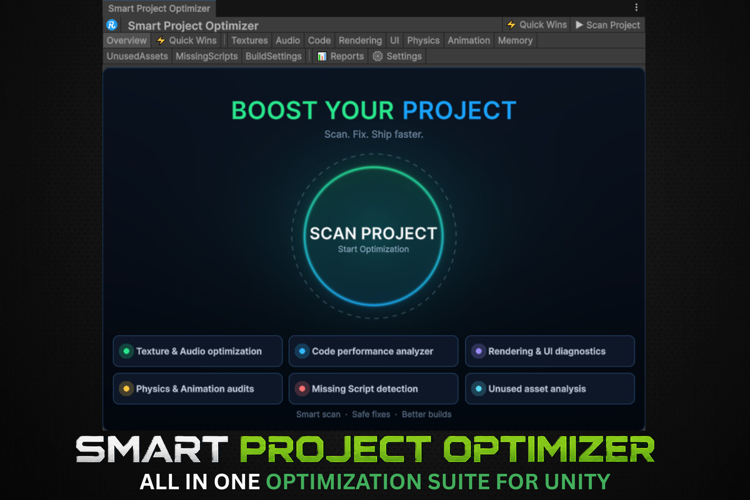Click the Unused asset analysis card
The height and width of the screenshot is (500, 750).
click(550, 389)
